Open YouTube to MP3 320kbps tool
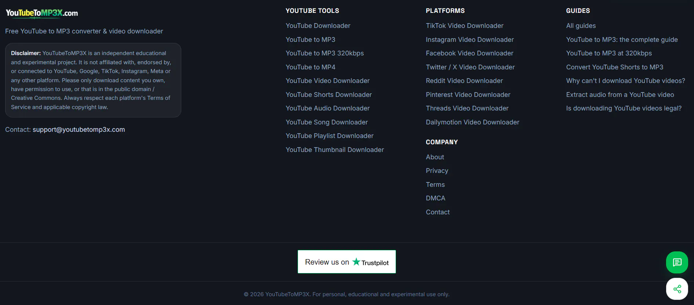694x305 pixels. (x=325, y=53)
